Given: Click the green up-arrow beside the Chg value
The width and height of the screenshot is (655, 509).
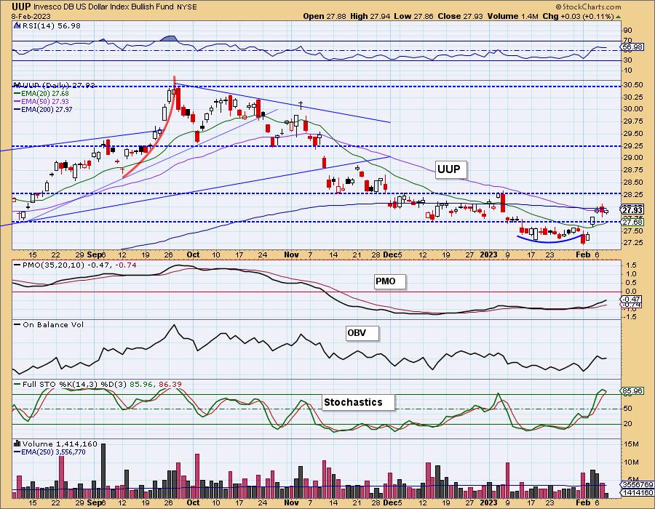Looking at the screenshot, I should click(618, 17).
